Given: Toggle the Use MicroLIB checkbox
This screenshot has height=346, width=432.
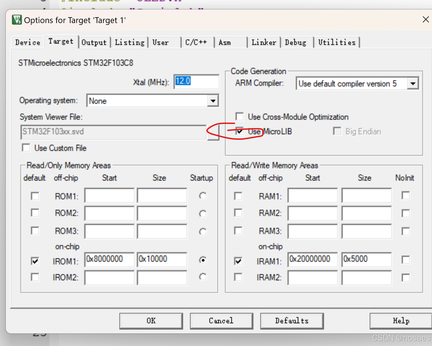Looking at the screenshot, I should point(239,131).
